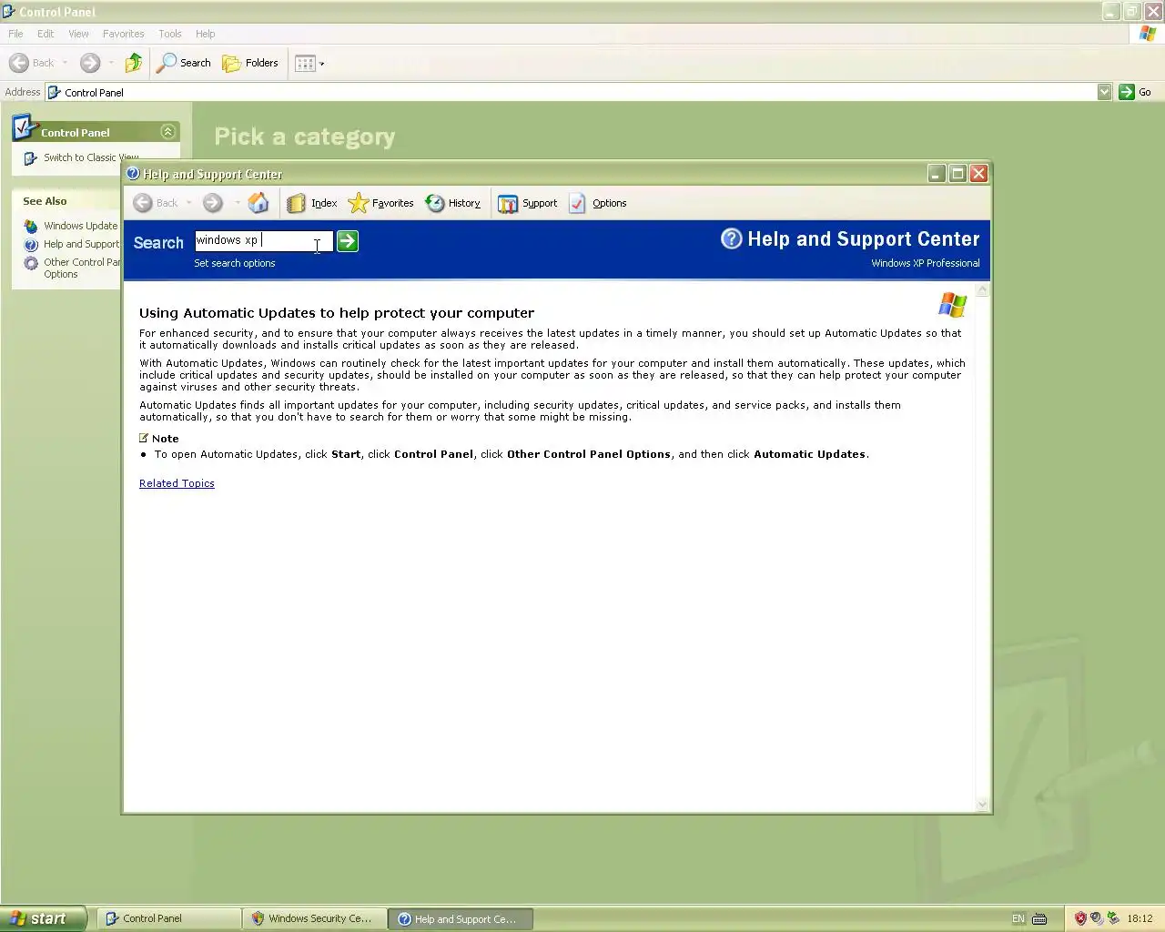Viewport: 1165px width, 932px height.
Task: Maximize the Help and Support Center window
Action: pyautogui.click(x=957, y=174)
